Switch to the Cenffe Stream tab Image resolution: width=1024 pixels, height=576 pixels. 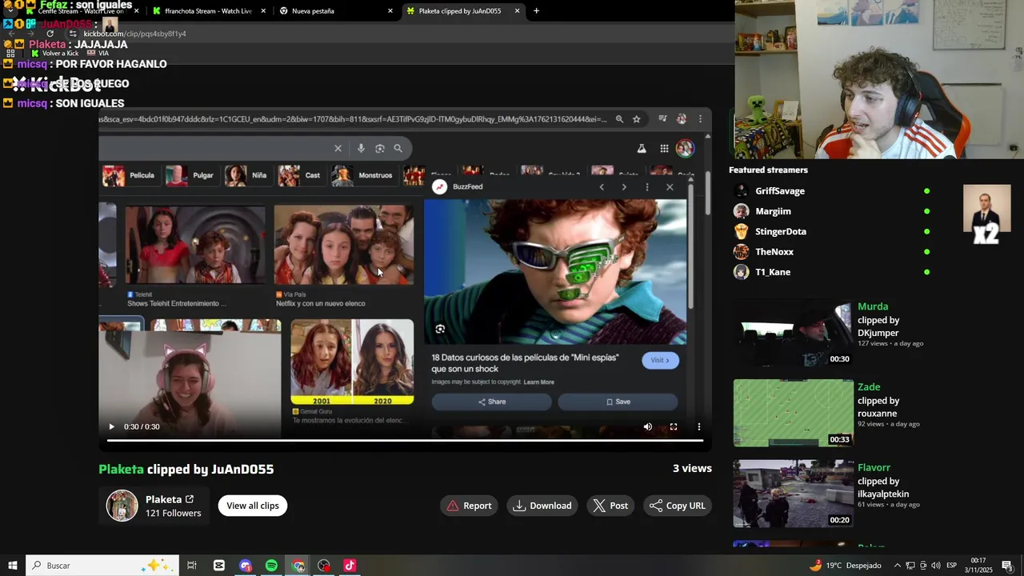[80, 11]
